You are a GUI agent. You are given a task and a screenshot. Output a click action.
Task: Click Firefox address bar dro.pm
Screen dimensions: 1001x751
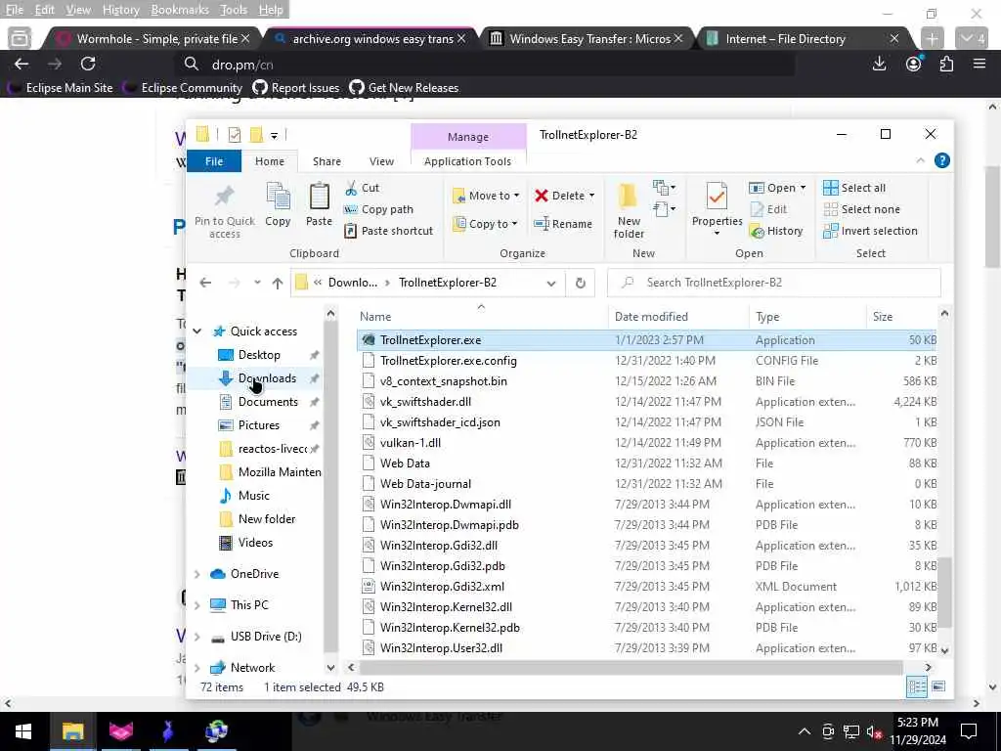click(x=485, y=65)
